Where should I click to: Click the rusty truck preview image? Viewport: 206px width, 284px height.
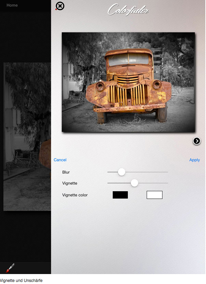pos(128,82)
